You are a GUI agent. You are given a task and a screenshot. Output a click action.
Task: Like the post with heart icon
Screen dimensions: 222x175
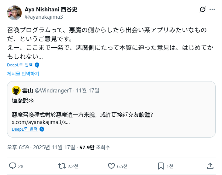click(112, 166)
